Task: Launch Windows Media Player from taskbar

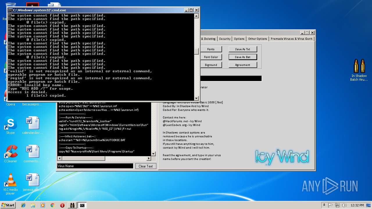Action: pos(43,205)
